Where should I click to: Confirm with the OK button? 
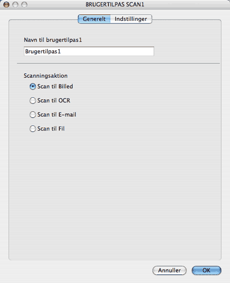pos(206,270)
